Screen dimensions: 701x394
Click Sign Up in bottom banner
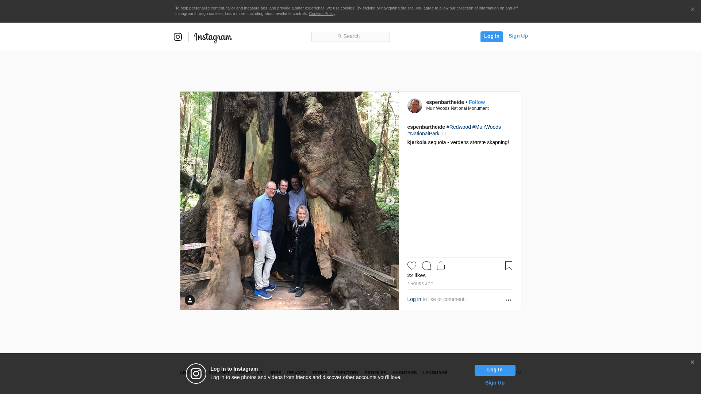click(495, 383)
